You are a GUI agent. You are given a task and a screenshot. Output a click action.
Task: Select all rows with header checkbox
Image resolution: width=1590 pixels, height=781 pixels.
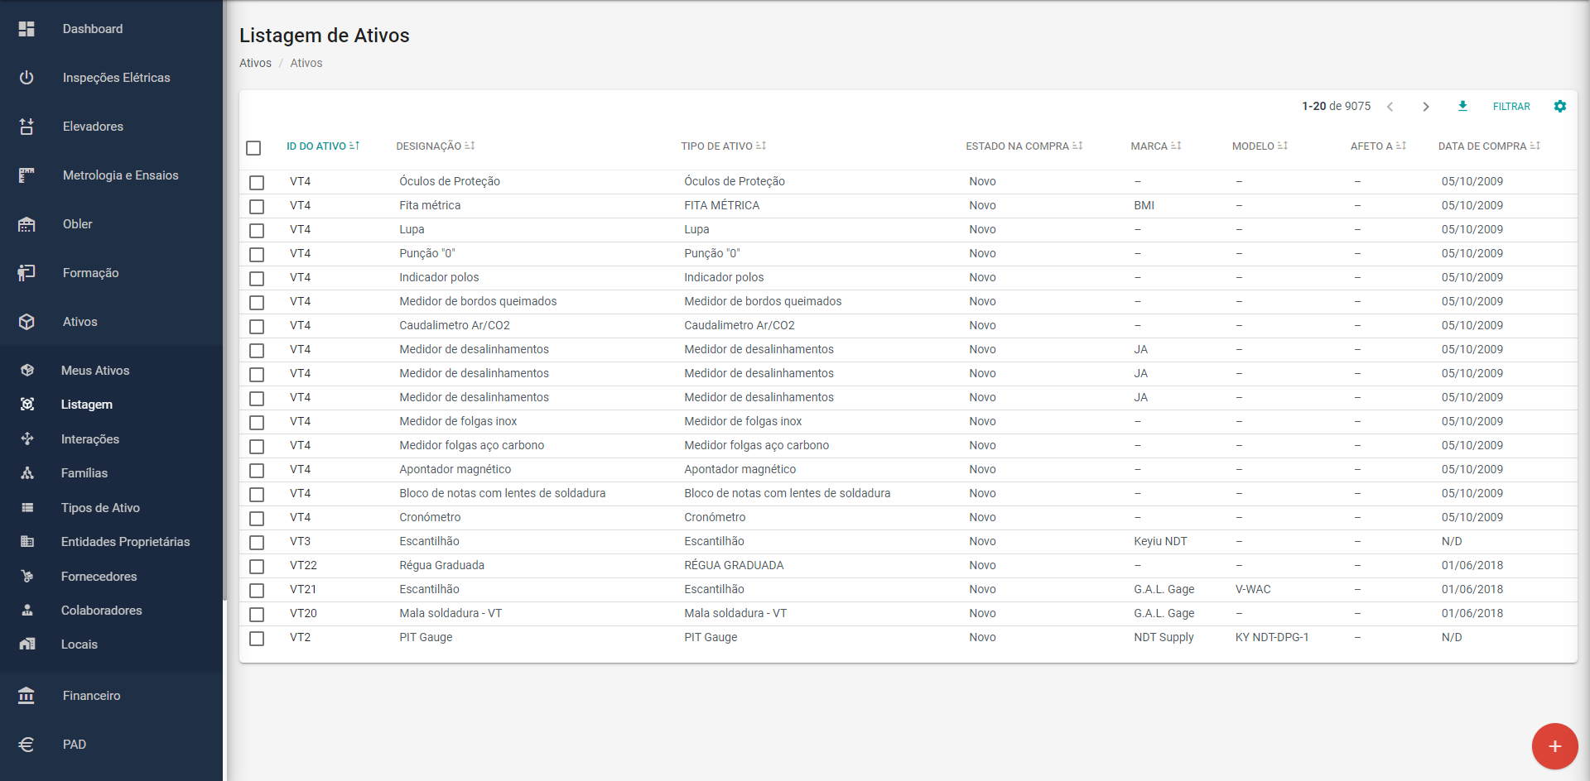253,148
